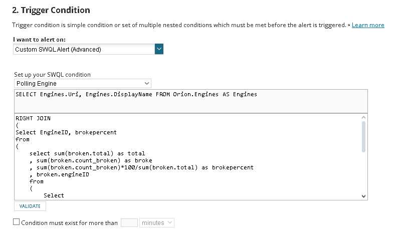Enable the Condition must exist checkbox
The width and height of the screenshot is (398, 236).
(16, 222)
